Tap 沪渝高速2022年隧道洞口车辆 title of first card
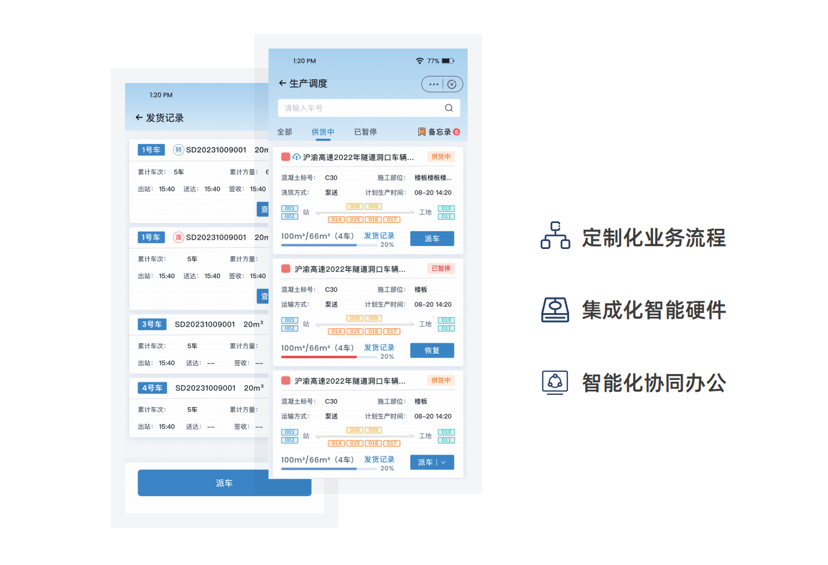Viewport: 828px width, 565px height. coord(359,157)
